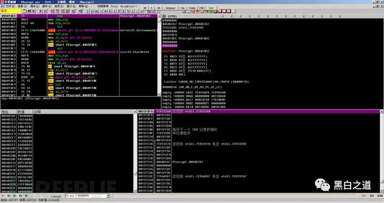Viewport: 384px width, 203px height.
Task: Open the second menu (查看) in menu bar
Action: (x=22, y=6)
